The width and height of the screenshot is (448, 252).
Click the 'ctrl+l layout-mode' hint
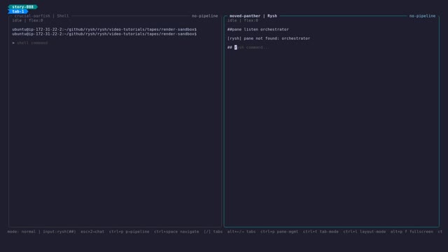tap(364, 232)
